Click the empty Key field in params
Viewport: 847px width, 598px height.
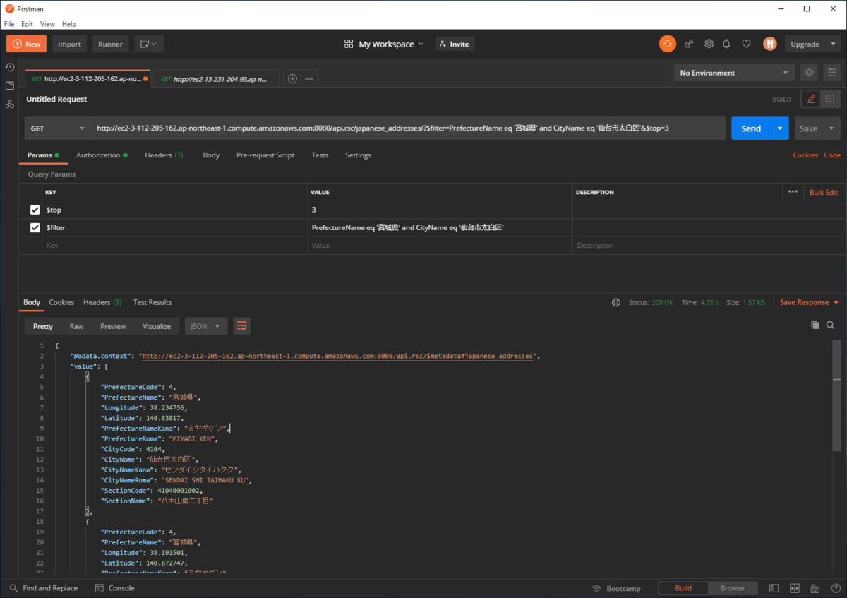point(175,246)
